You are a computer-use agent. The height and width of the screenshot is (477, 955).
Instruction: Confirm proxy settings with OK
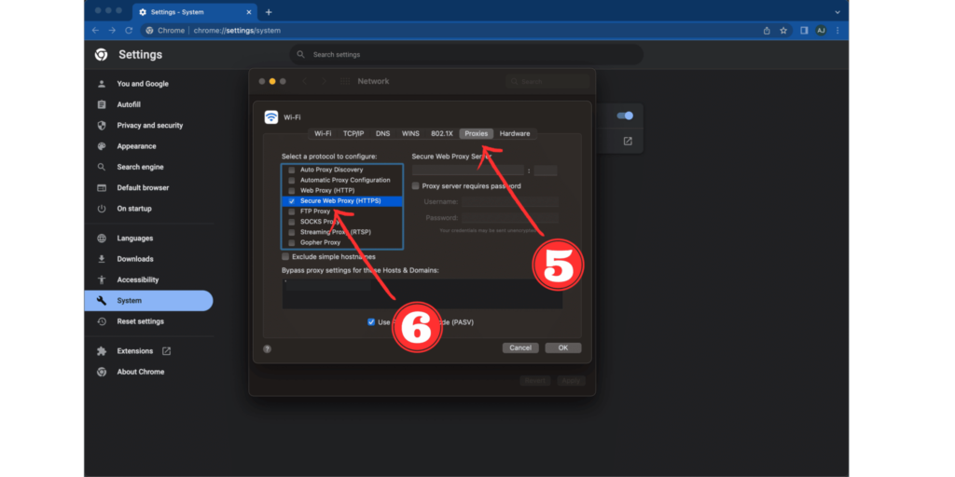tap(563, 348)
